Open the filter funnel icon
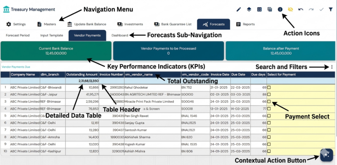The image size is (337, 165). point(331,9)
